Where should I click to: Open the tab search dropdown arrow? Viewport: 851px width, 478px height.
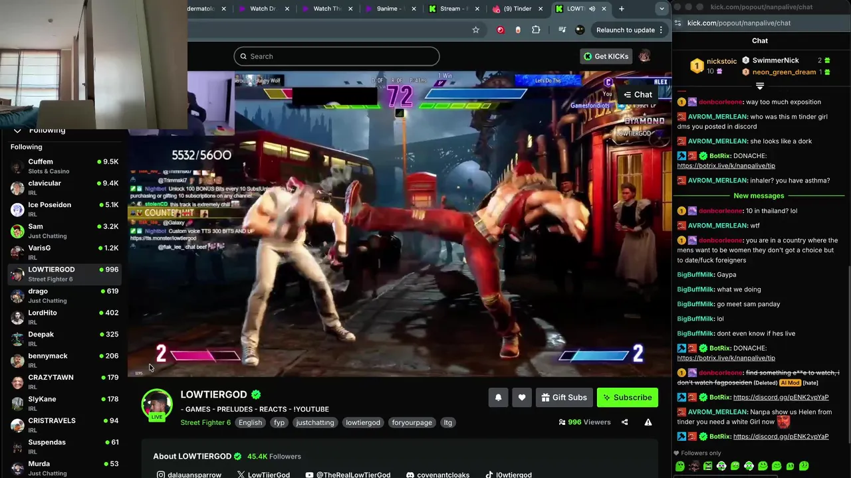[x=662, y=9]
